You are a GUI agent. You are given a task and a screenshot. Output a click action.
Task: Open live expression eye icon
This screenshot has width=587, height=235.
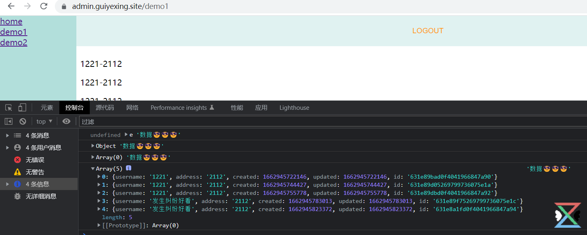click(67, 121)
